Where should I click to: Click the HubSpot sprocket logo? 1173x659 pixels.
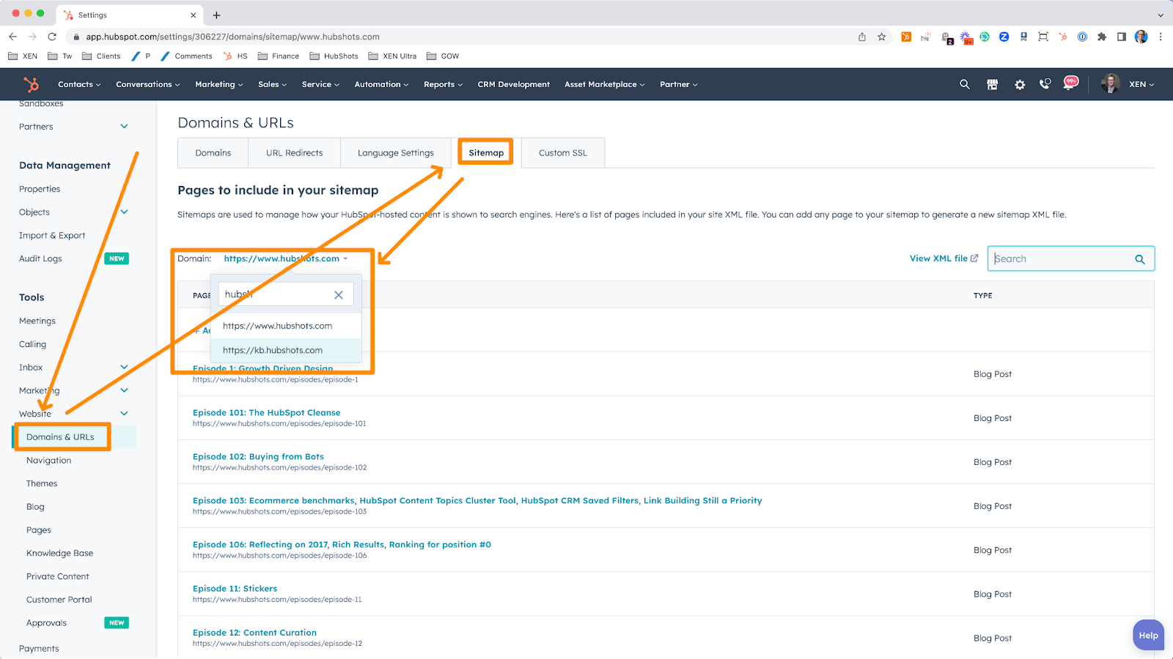click(x=31, y=84)
